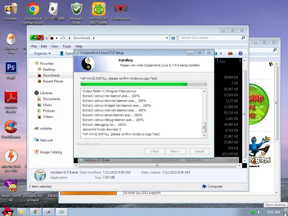Viewport: 288px width, 216px height.
Task: Click the Open button in Explorer toolbar
Action: coord(67,53)
